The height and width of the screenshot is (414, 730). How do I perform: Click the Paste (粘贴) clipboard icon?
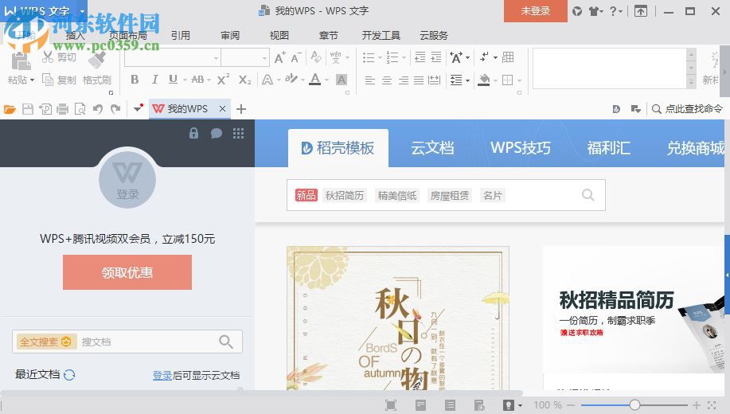coord(20,61)
